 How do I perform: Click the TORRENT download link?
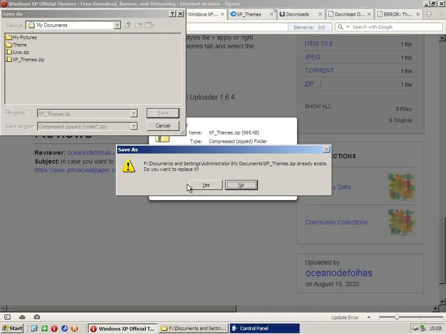pyautogui.click(x=319, y=70)
